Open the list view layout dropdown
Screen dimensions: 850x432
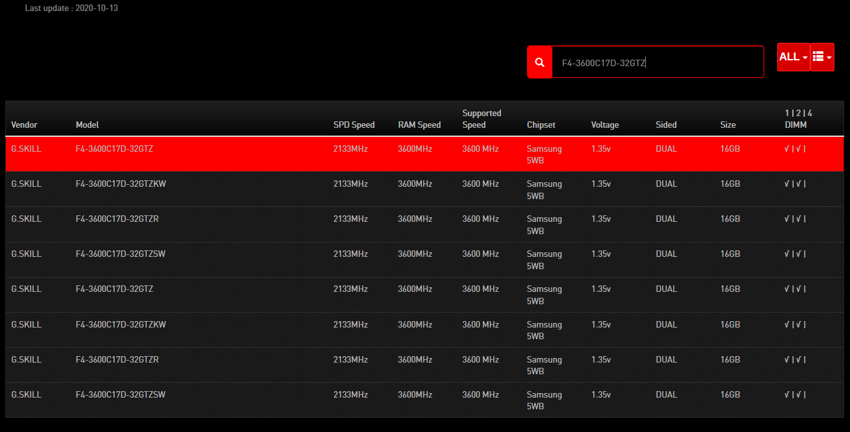pos(822,57)
